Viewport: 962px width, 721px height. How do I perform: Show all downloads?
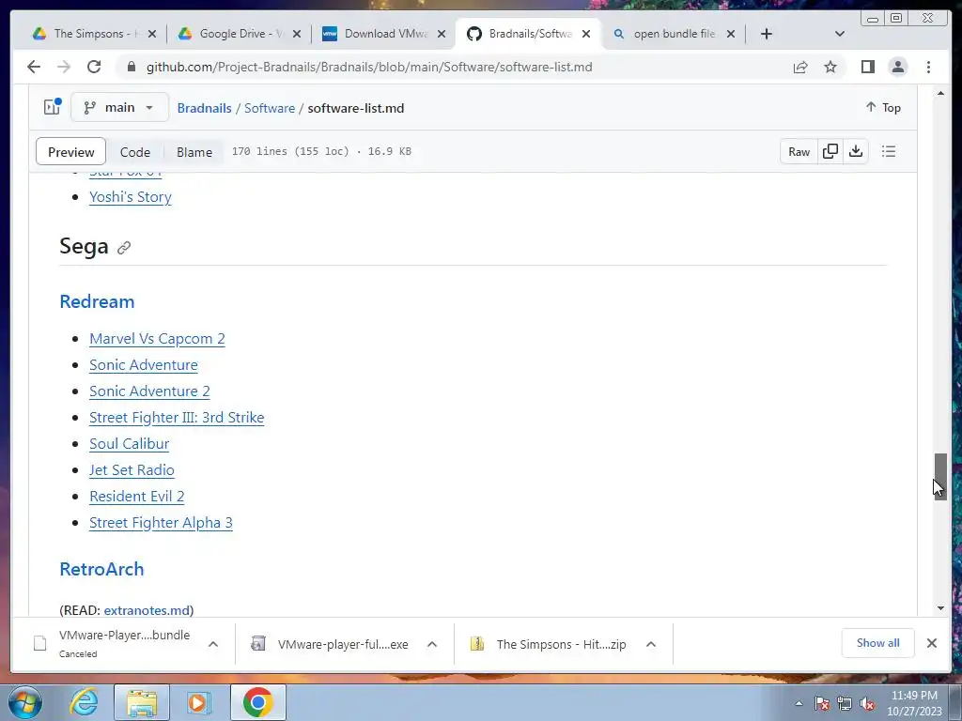coord(878,643)
